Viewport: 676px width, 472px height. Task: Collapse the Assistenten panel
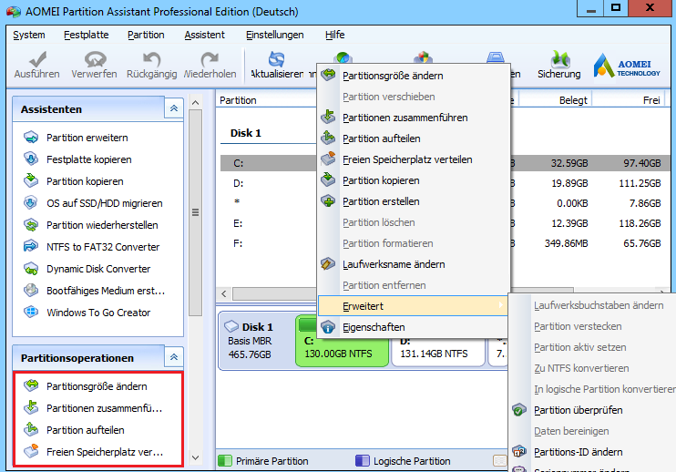[174, 108]
